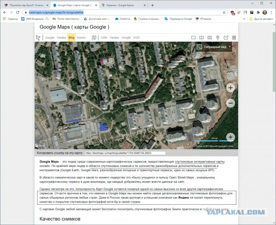Switch to two-pane map layout
276x225 pixels.
[x=201, y=37]
